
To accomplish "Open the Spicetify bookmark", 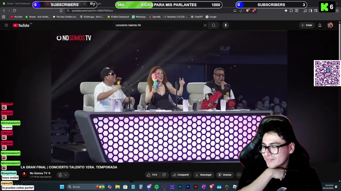I will coord(155,17).
